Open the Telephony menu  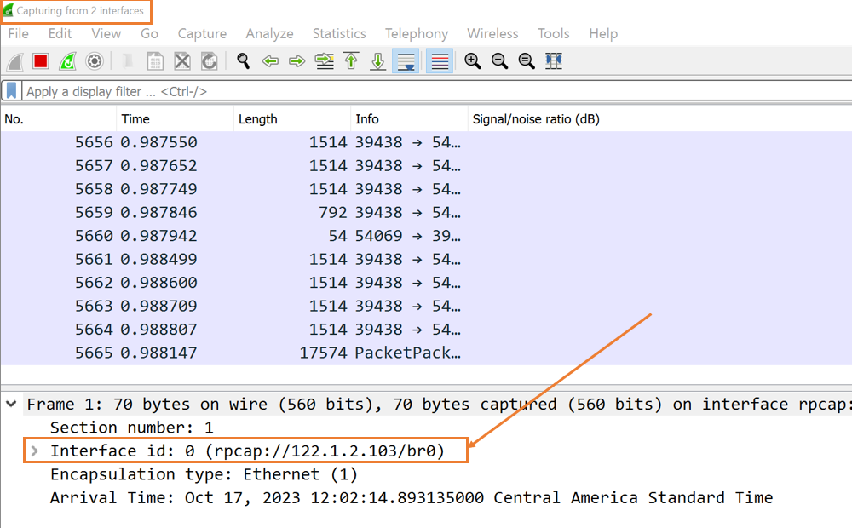(417, 34)
